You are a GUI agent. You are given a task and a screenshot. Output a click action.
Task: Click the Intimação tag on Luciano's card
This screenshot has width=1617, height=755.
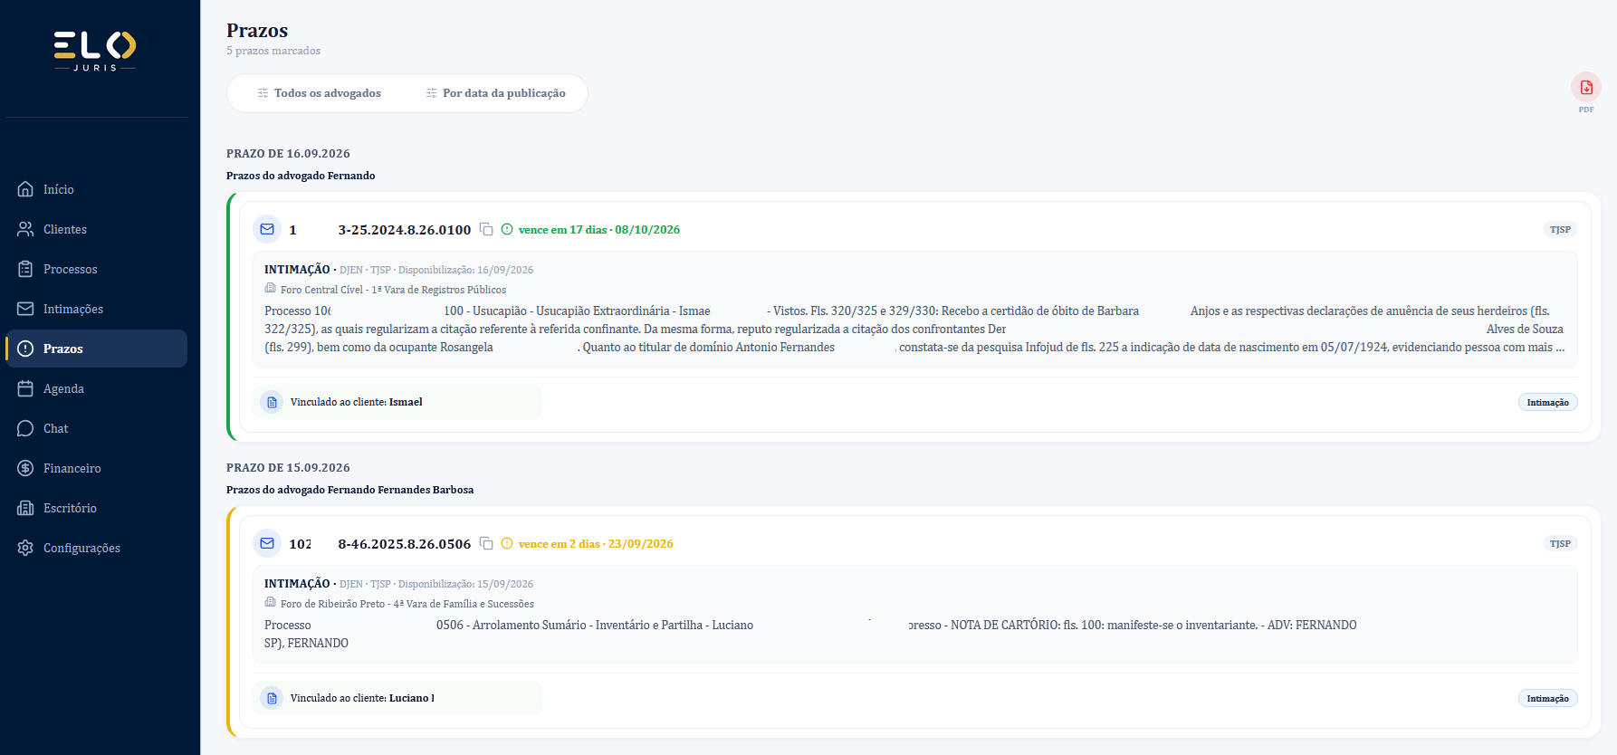click(1547, 698)
